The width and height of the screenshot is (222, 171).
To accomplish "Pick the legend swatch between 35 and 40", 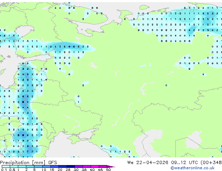I will click(86, 166).
